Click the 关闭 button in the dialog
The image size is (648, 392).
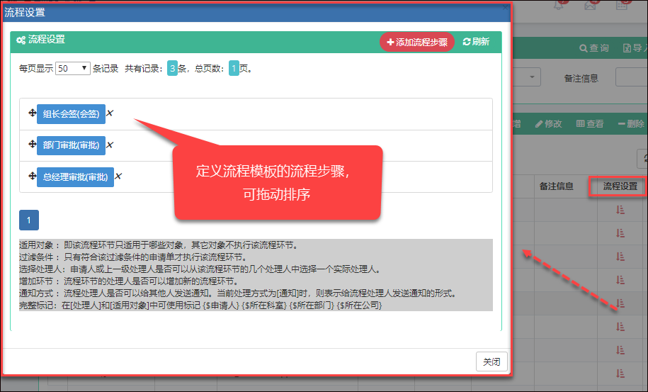[x=491, y=362]
